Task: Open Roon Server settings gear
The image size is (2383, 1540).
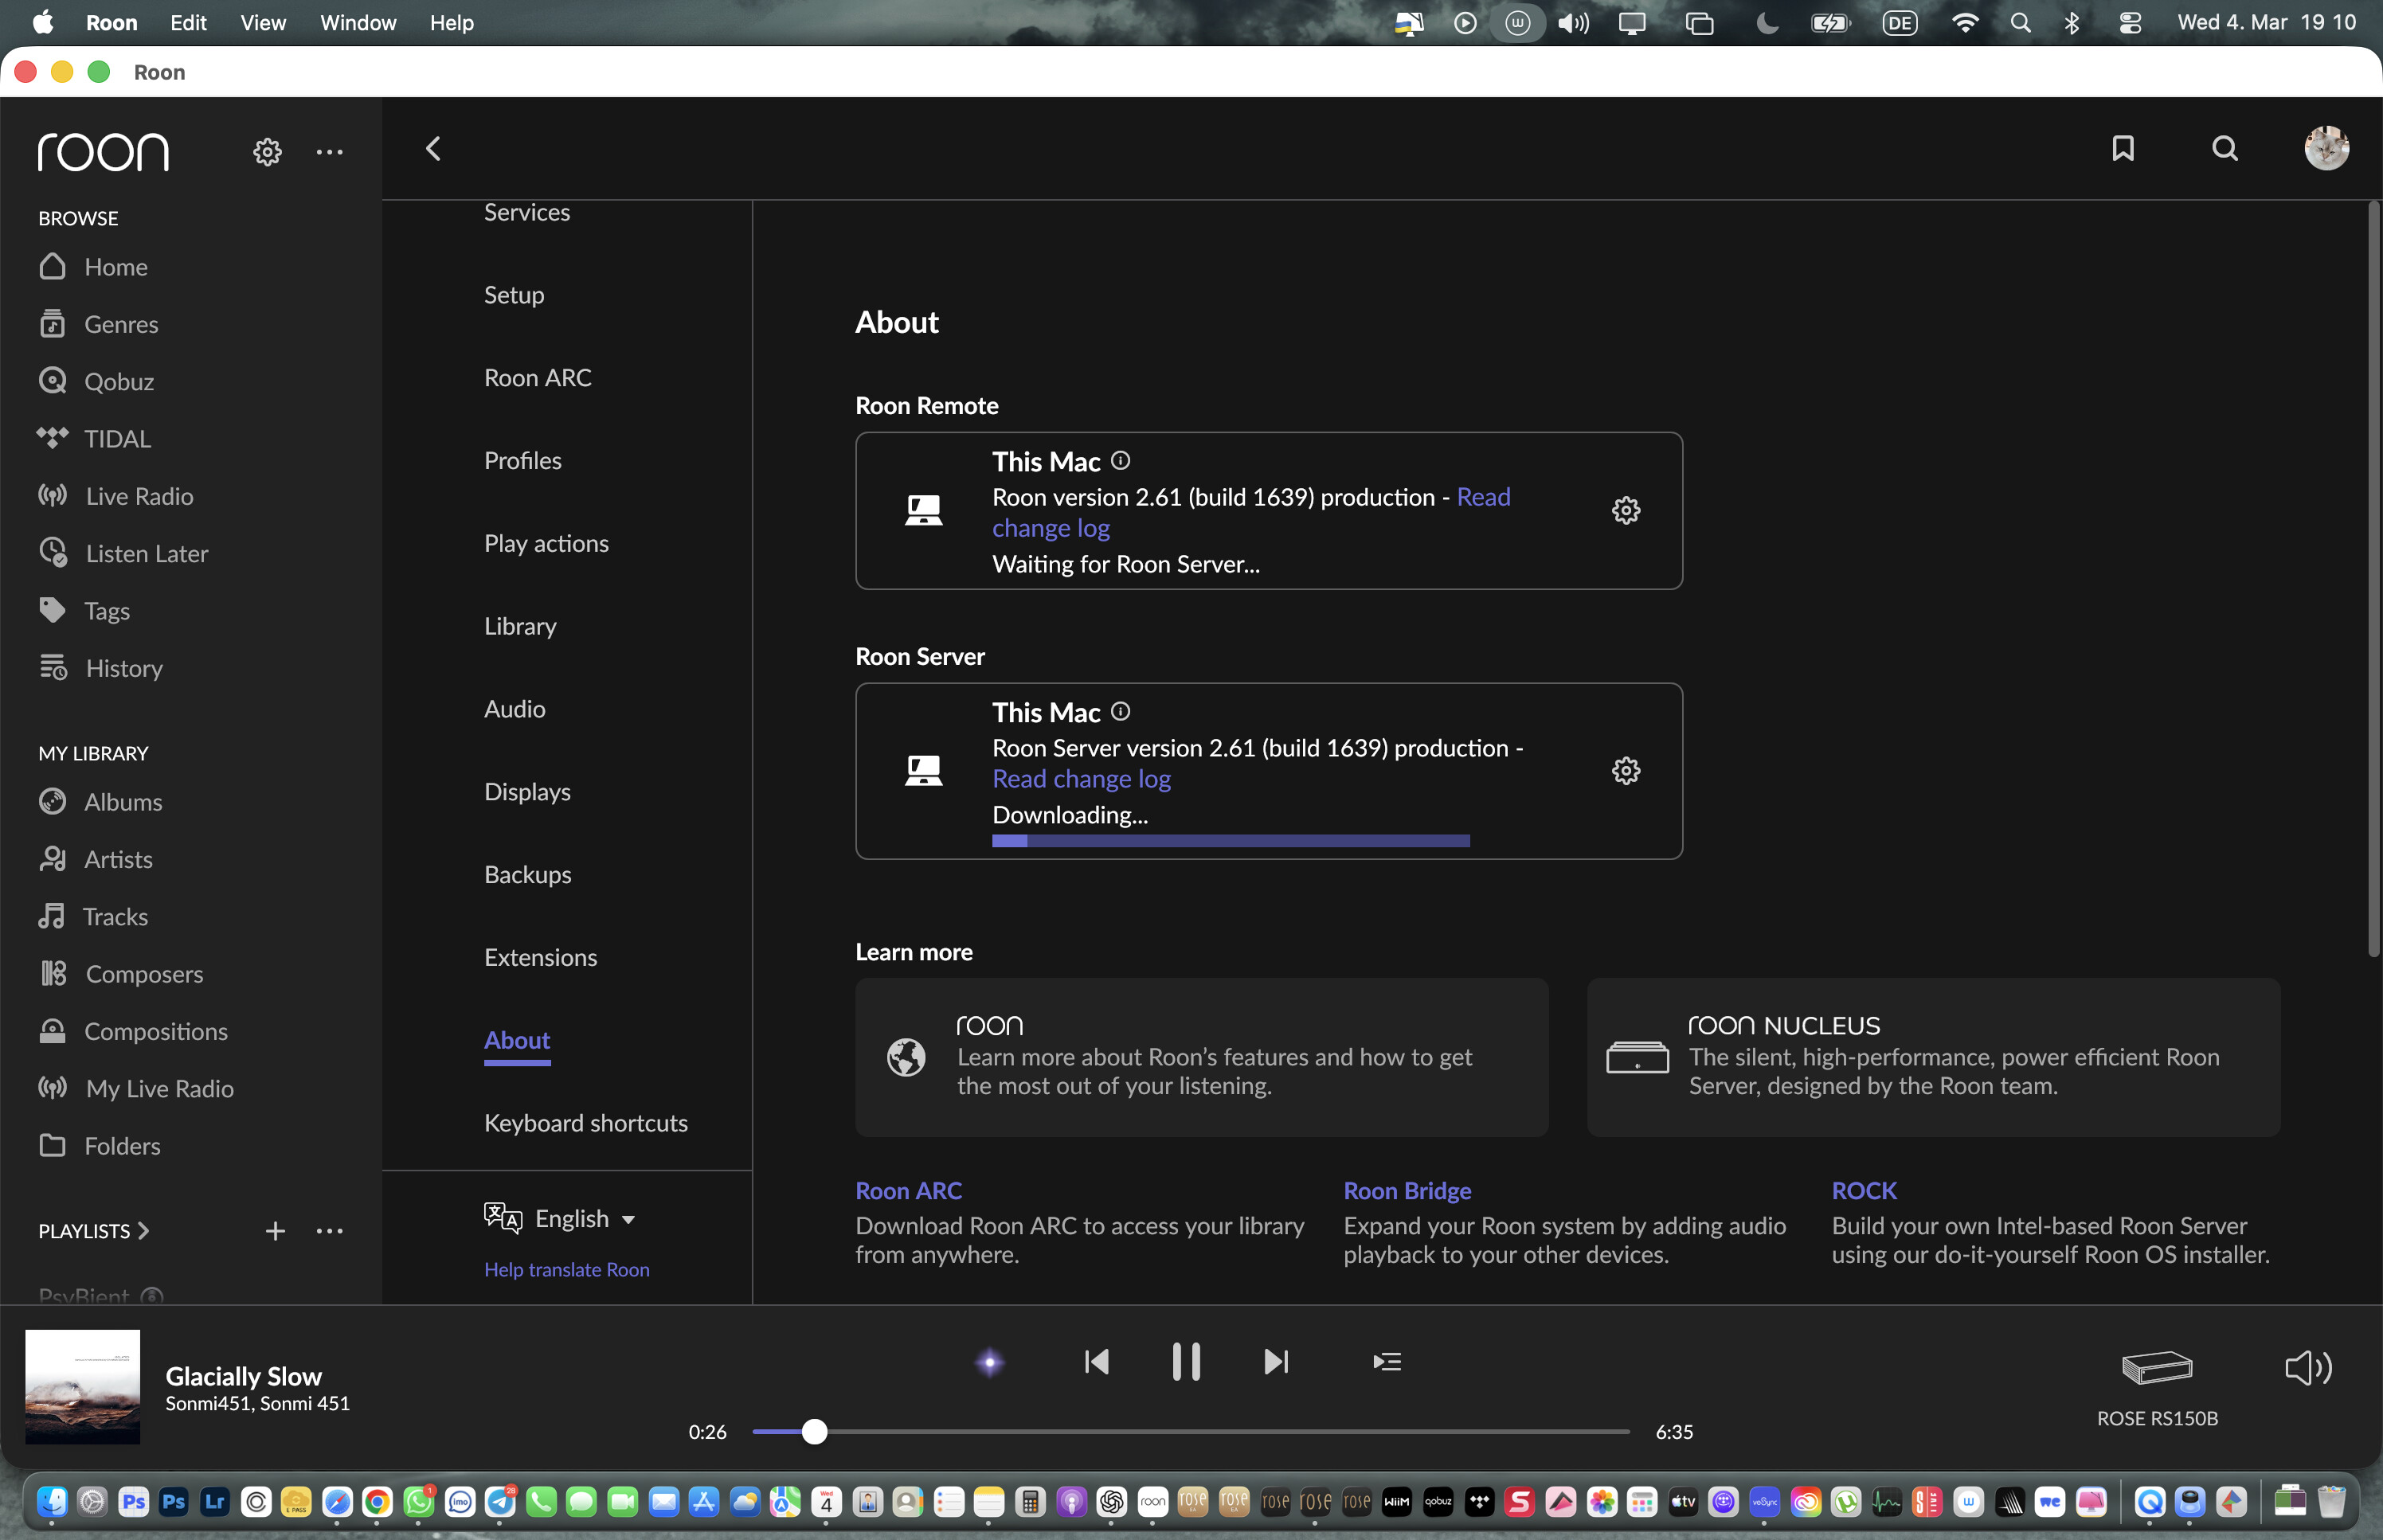Action: point(1625,771)
